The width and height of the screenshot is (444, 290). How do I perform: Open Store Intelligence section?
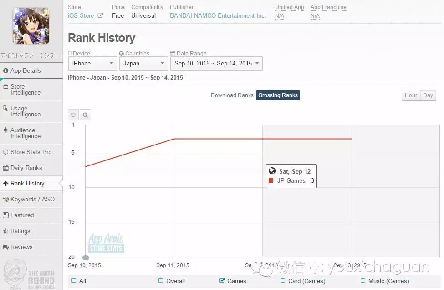tap(31, 90)
